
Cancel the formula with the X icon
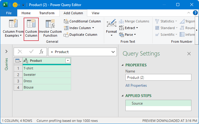click(20, 52)
